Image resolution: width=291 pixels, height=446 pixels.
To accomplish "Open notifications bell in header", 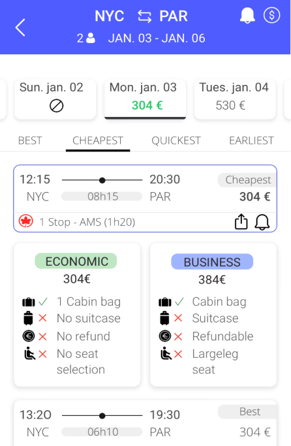I will point(247,15).
